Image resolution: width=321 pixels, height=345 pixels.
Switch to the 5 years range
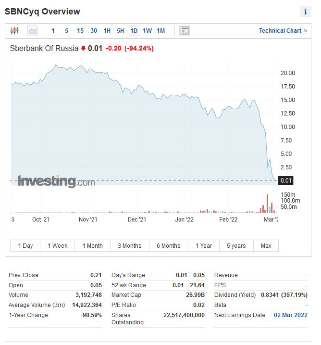[236, 246]
